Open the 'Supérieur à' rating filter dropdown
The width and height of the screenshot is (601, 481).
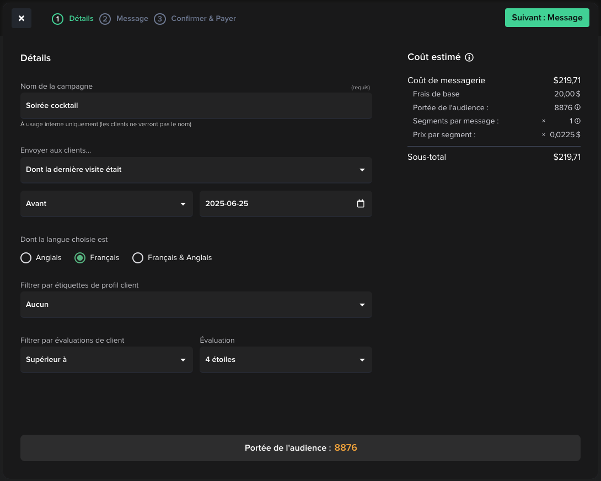pyautogui.click(x=106, y=360)
